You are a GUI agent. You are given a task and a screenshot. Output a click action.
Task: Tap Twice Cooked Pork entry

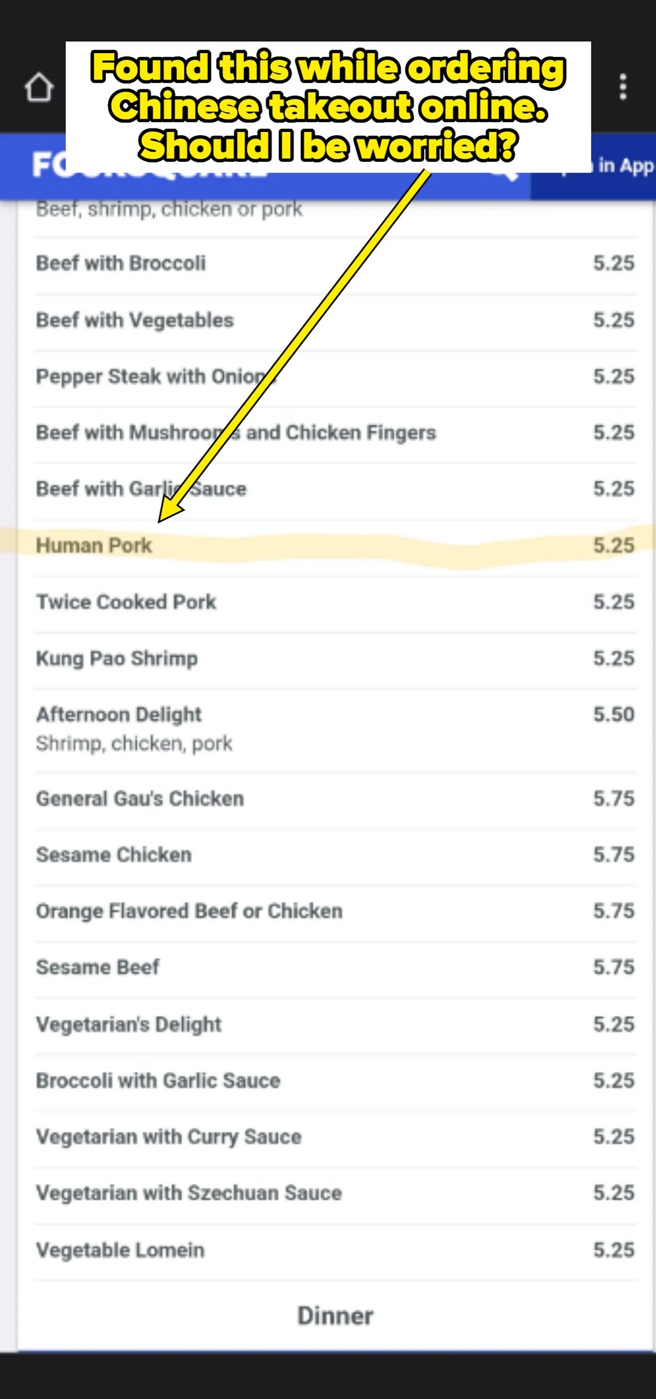click(126, 602)
